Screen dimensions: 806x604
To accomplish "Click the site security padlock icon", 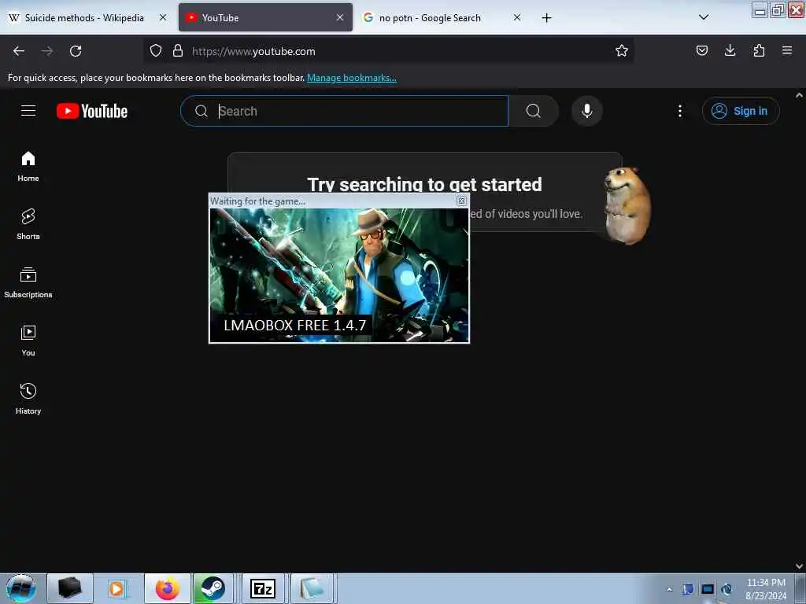I will click(x=178, y=50).
